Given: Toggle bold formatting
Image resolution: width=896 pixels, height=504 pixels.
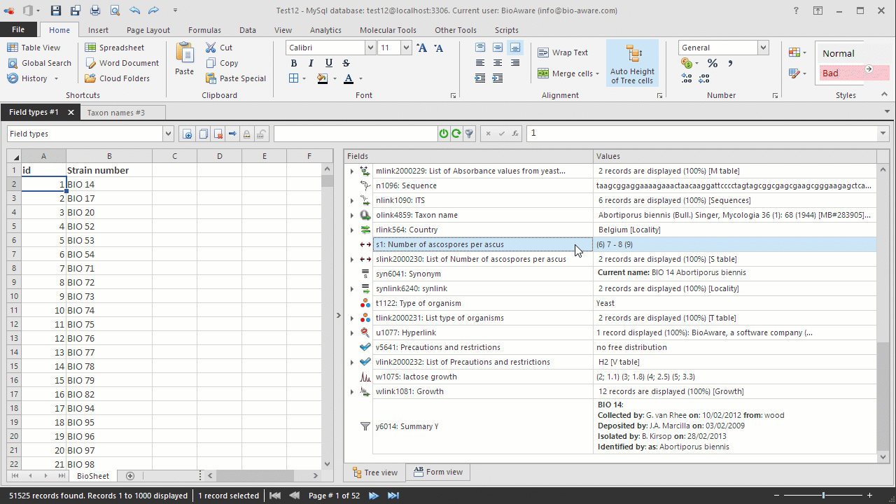Looking at the screenshot, I should coord(294,63).
